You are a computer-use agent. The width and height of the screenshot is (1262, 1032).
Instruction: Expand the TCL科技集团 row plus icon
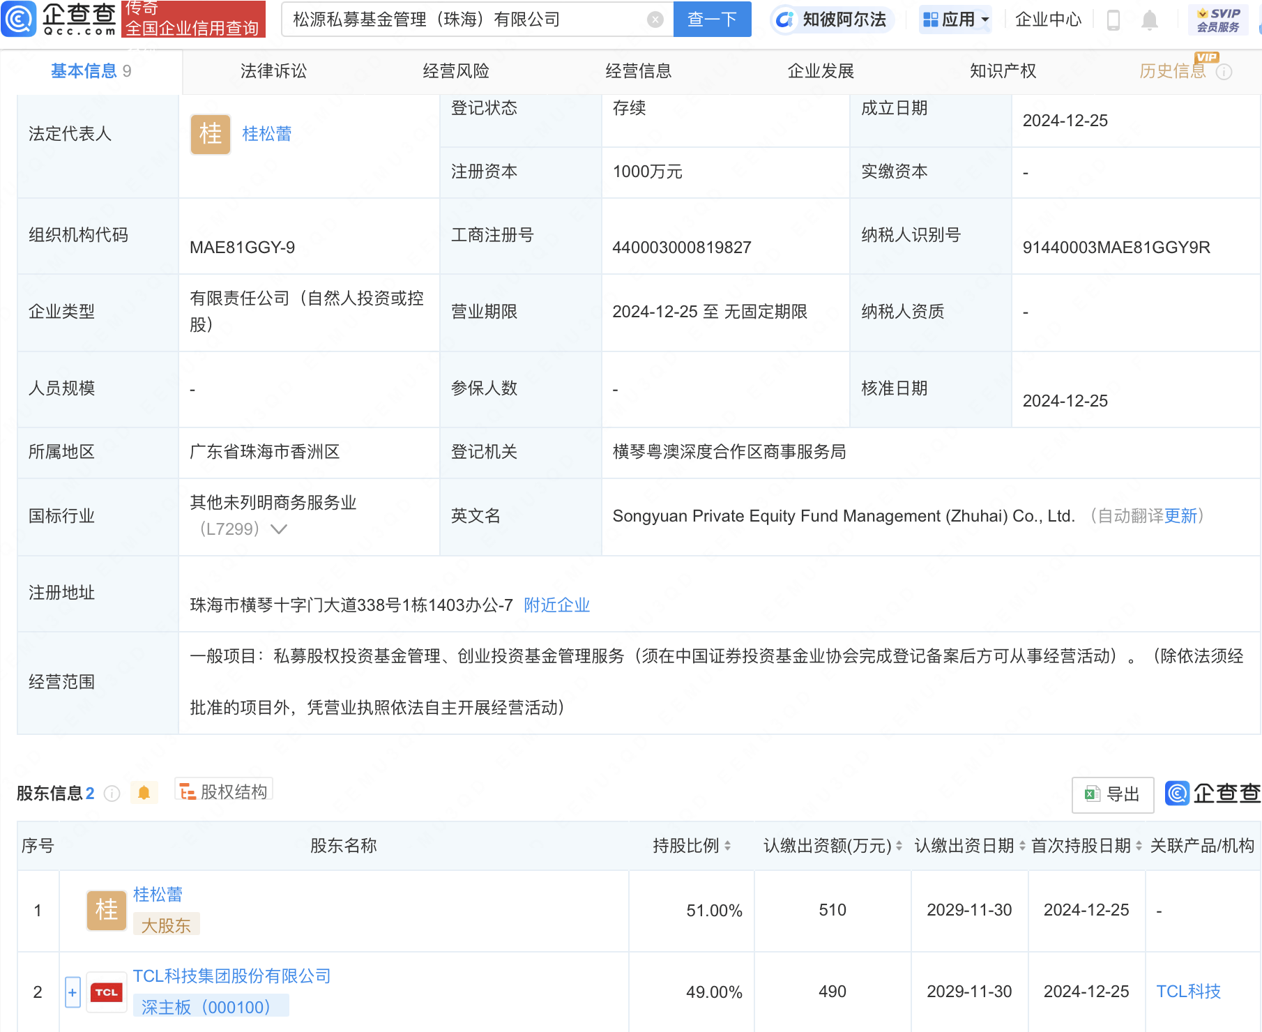click(73, 992)
